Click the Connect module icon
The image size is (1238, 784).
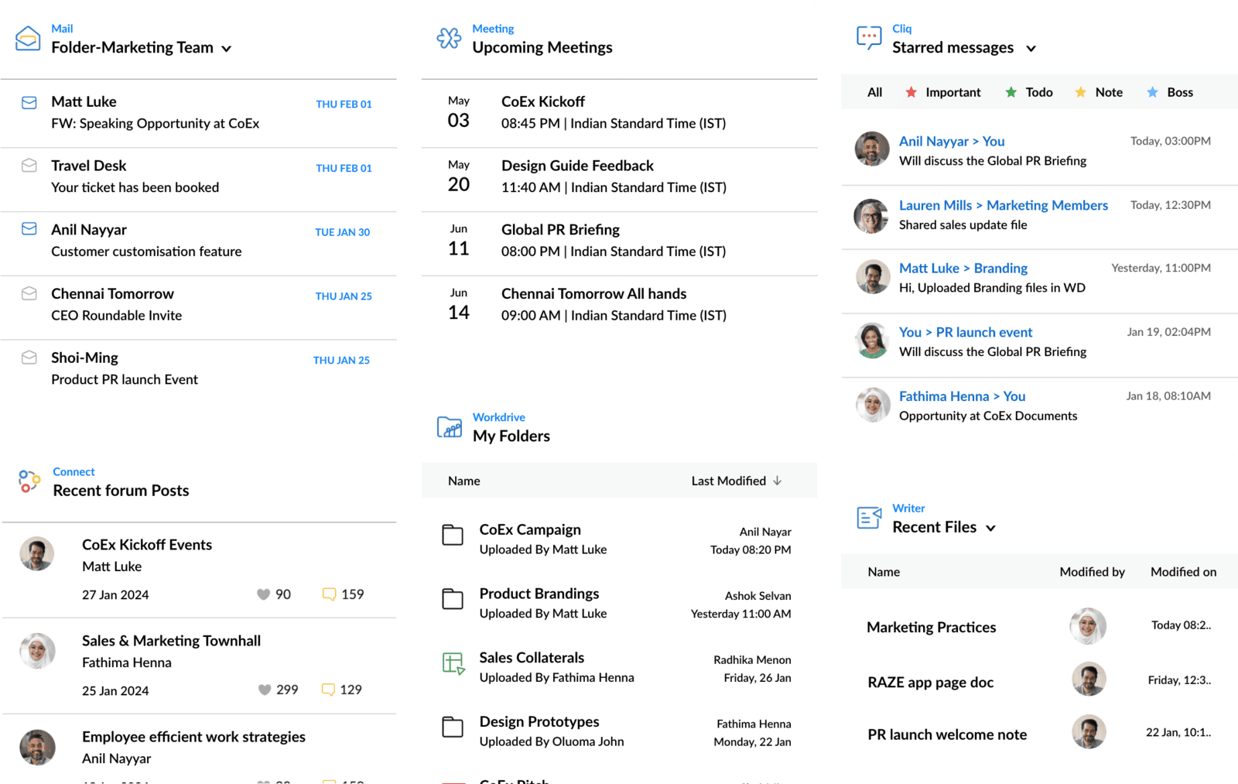(x=29, y=481)
